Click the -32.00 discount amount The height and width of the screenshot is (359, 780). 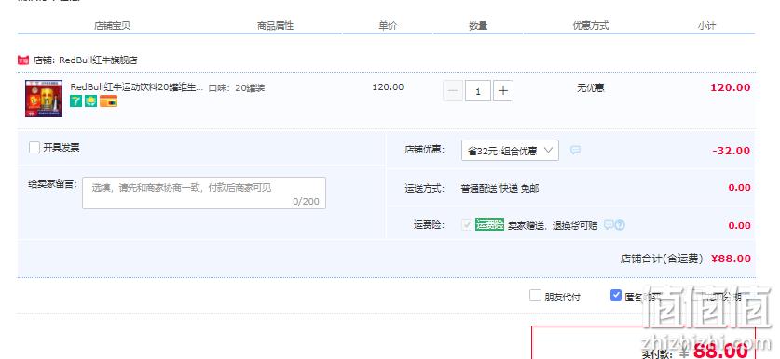(732, 151)
